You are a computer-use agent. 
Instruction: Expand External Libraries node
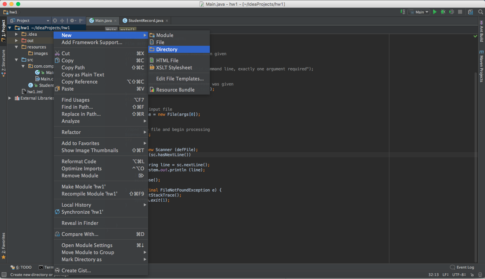pos(10,98)
